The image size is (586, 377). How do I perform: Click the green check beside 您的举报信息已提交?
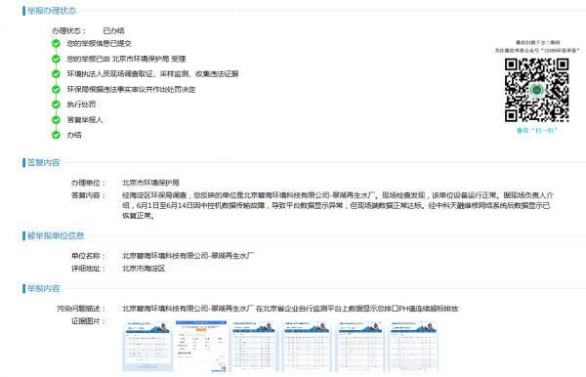click(x=56, y=44)
